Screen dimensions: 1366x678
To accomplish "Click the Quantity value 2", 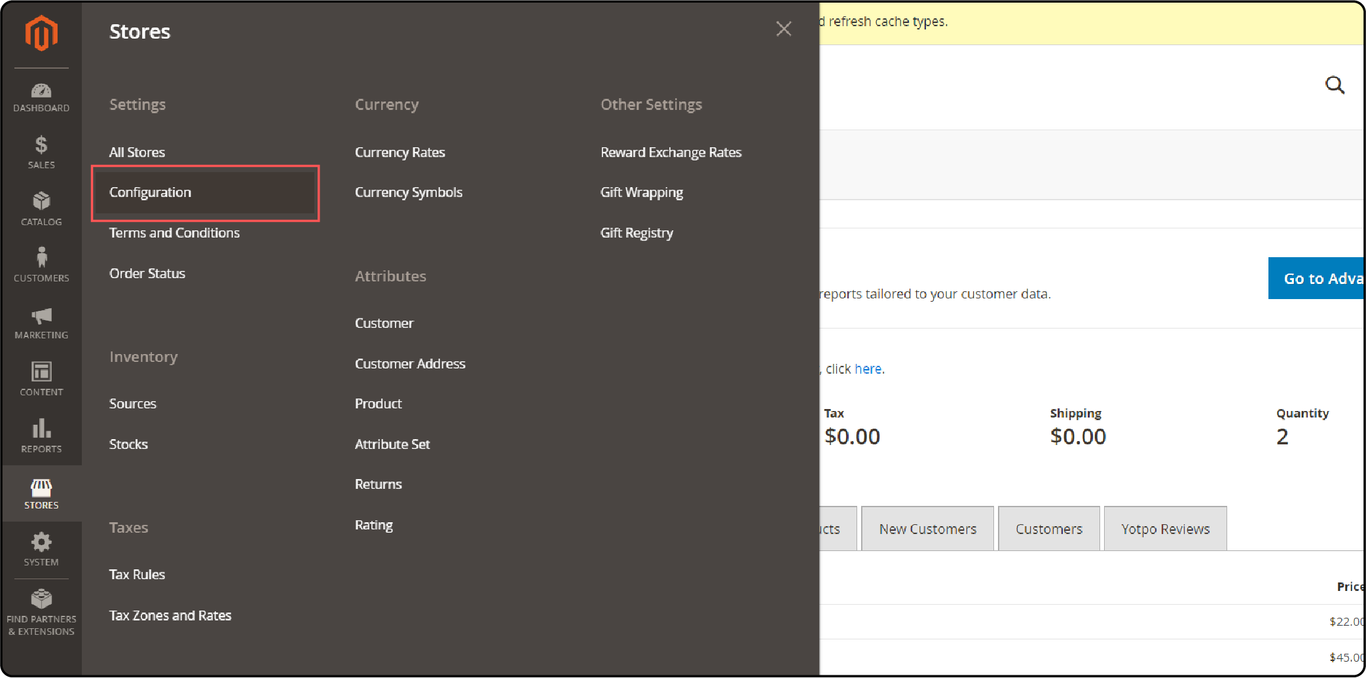I will [1282, 437].
